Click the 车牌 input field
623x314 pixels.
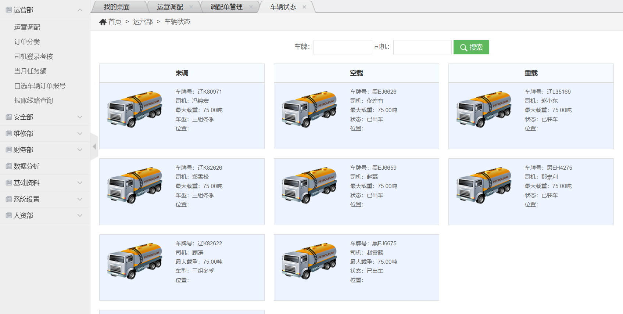click(343, 47)
